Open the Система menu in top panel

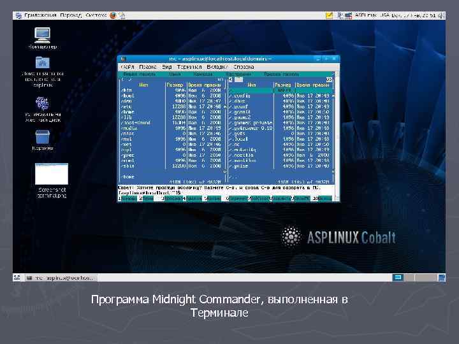[x=96, y=15]
